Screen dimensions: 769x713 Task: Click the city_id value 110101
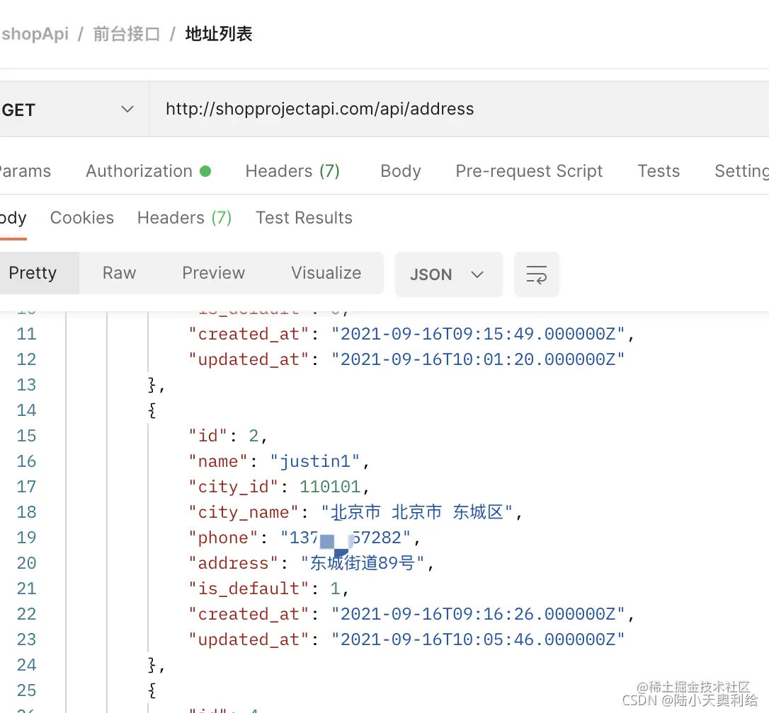point(330,487)
